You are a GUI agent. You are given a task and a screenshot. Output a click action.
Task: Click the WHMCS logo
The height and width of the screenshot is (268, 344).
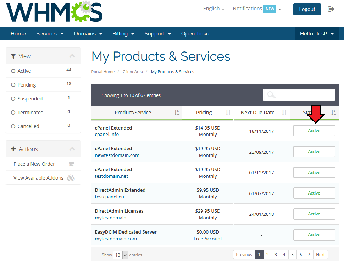coord(54,12)
